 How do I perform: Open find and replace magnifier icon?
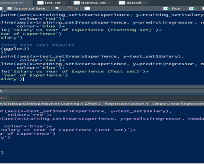tap(57, 8)
